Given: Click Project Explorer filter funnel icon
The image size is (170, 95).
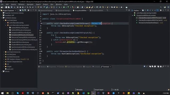Looking at the screenshot, I should [x=25, y=10].
